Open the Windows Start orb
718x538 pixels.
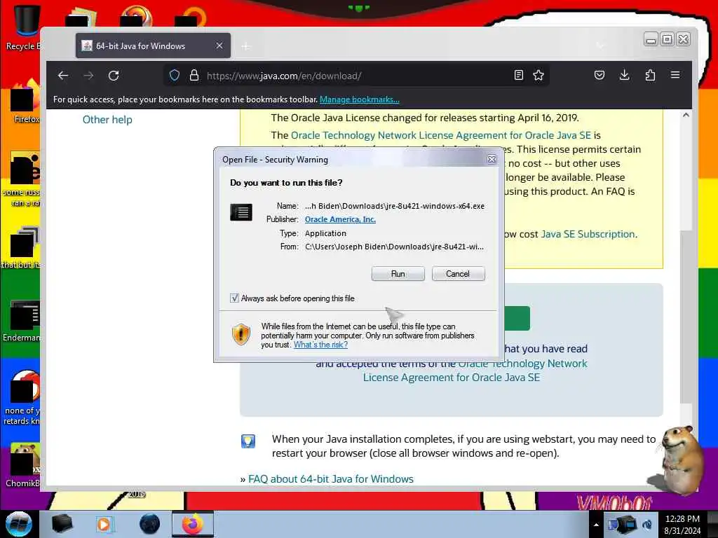[19, 524]
